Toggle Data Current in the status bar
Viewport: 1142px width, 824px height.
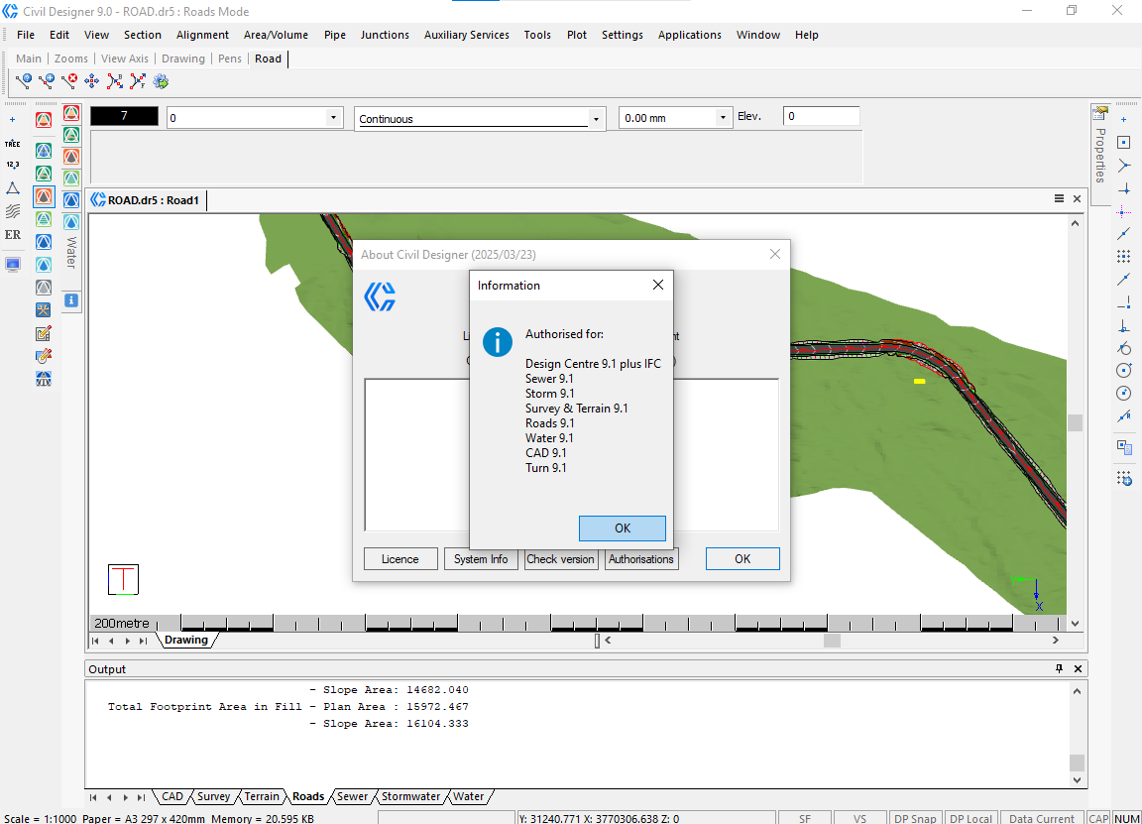[1042, 818]
